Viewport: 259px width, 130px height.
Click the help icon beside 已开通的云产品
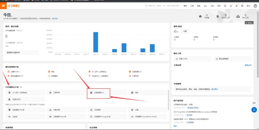[21, 87]
